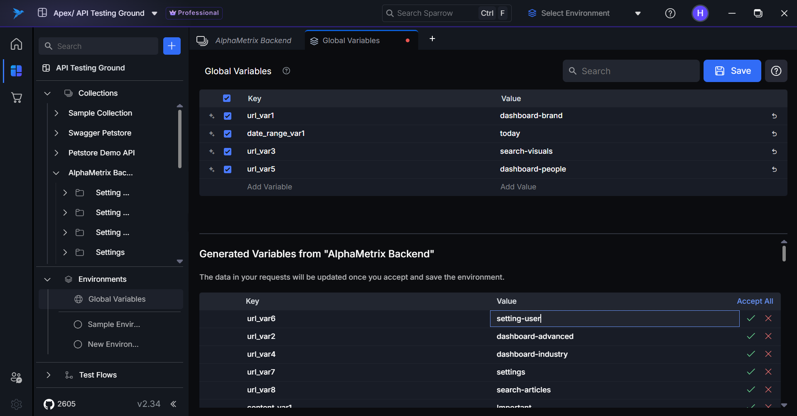Open the Settings gear at the sidebar bottom
797x416 pixels.
pos(16,404)
